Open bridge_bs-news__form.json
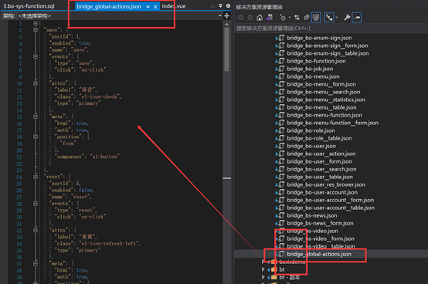The height and width of the screenshot is (284, 428). 320,223
